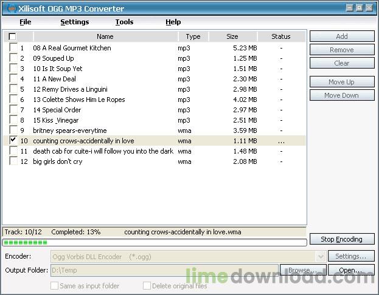Check the box for 14 Special Order
379x295 pixels.
point(13,109)
